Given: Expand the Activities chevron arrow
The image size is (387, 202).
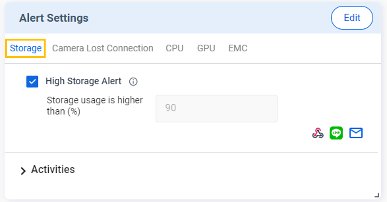Looking at the screenshot, I should (x=23, y=171).
